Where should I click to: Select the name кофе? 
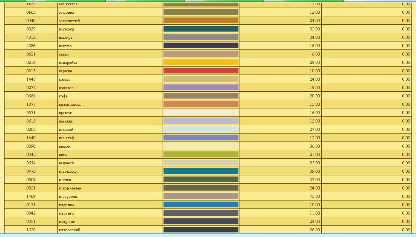(63, 96)
